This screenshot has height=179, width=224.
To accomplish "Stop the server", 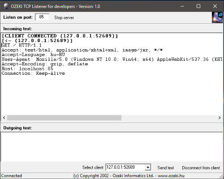I will pyautogui.click(x=64, y=17).
